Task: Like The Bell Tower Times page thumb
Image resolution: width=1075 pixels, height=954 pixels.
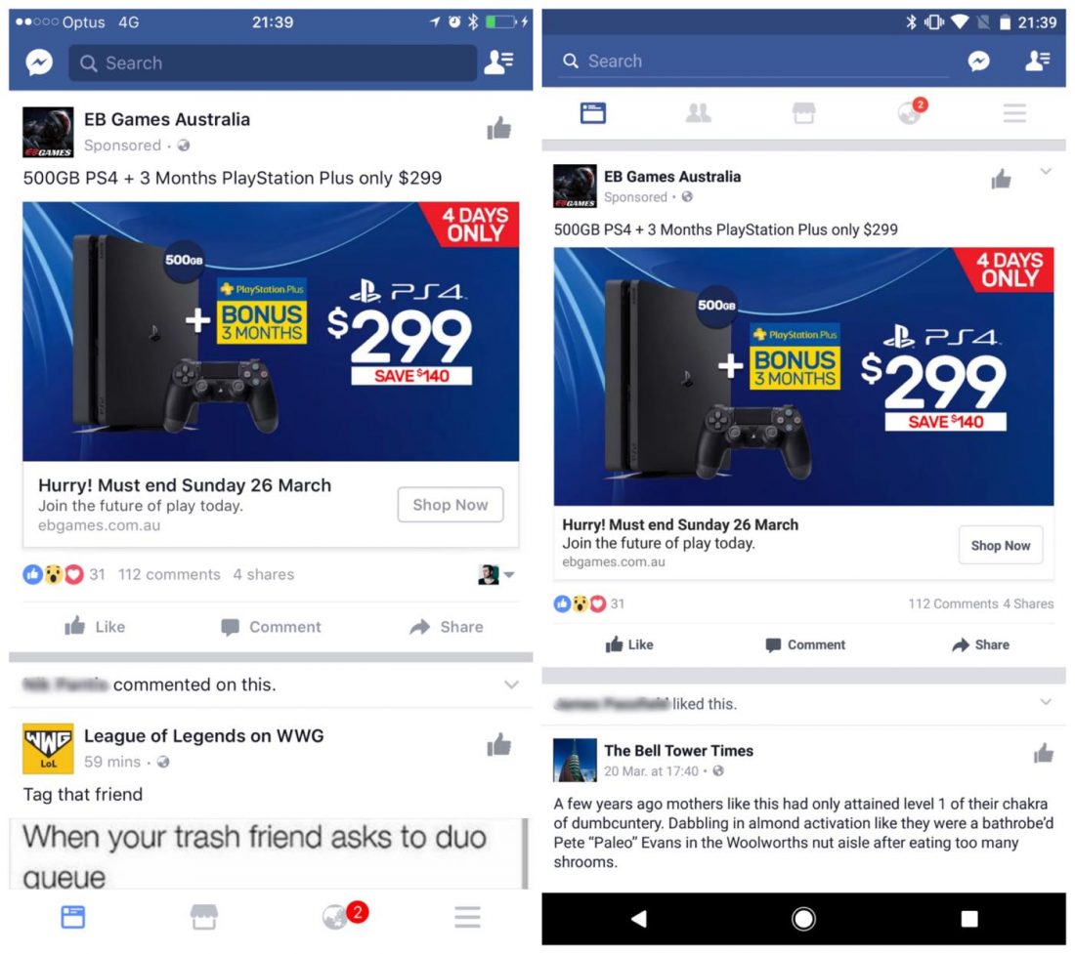Action: [1043, 754]
